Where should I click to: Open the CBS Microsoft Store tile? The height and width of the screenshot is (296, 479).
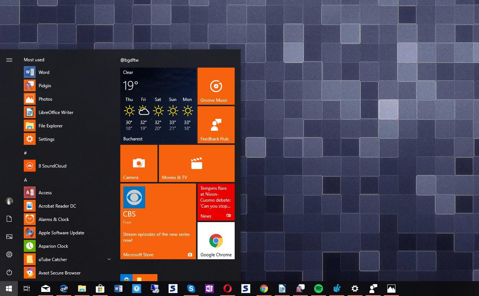coord(158,221)
